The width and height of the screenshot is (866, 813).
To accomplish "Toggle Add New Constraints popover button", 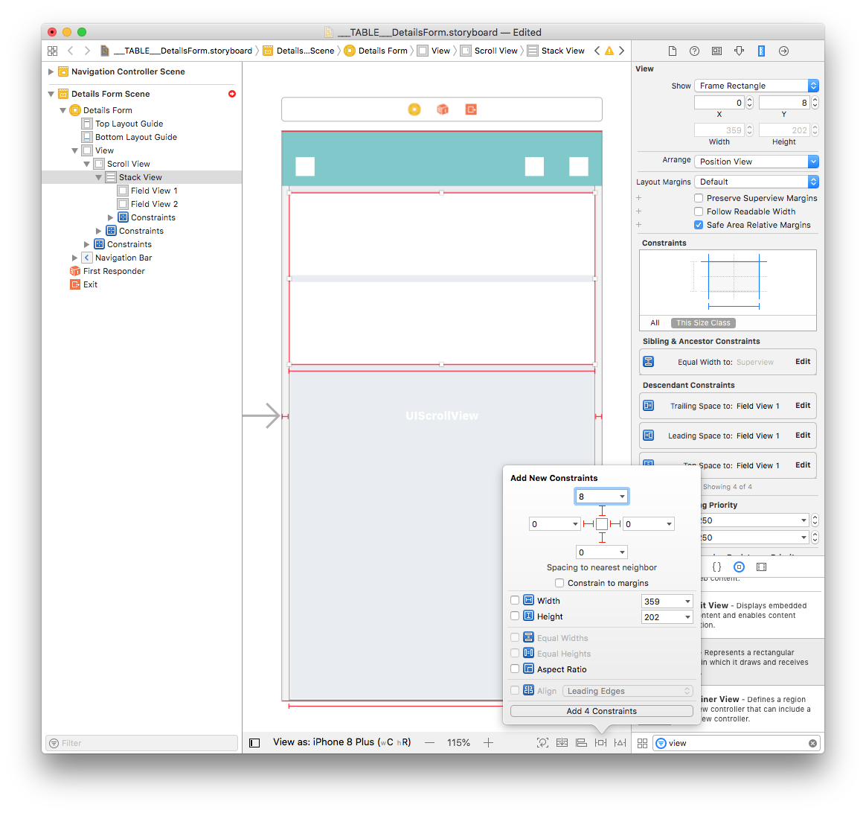I will 600,743.
